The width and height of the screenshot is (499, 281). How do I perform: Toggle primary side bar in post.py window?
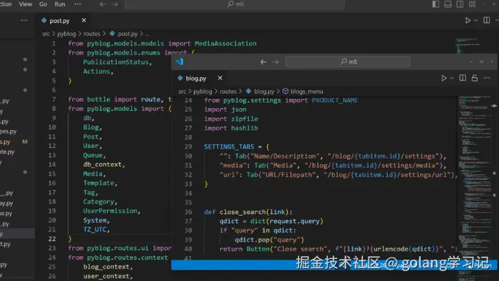coord(436,4)
